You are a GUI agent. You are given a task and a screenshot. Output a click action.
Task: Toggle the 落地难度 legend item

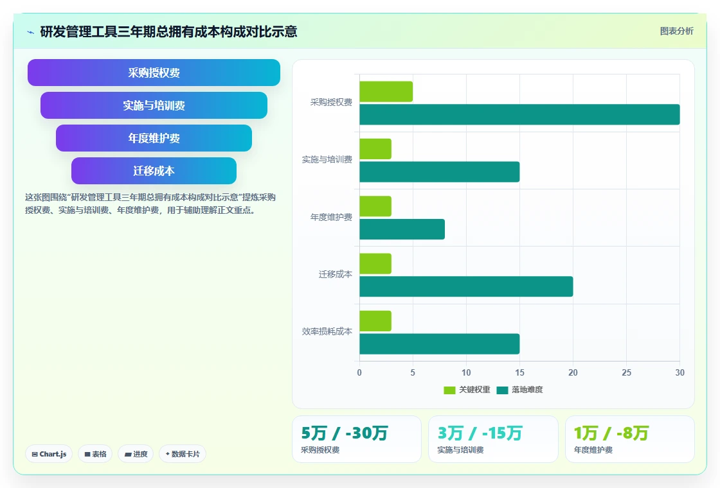[x=520, y=390]
